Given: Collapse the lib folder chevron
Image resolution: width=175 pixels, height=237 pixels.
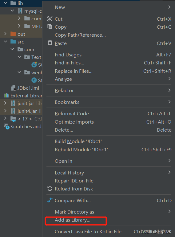Looking at the screenshot, I should tap(6, 3).
